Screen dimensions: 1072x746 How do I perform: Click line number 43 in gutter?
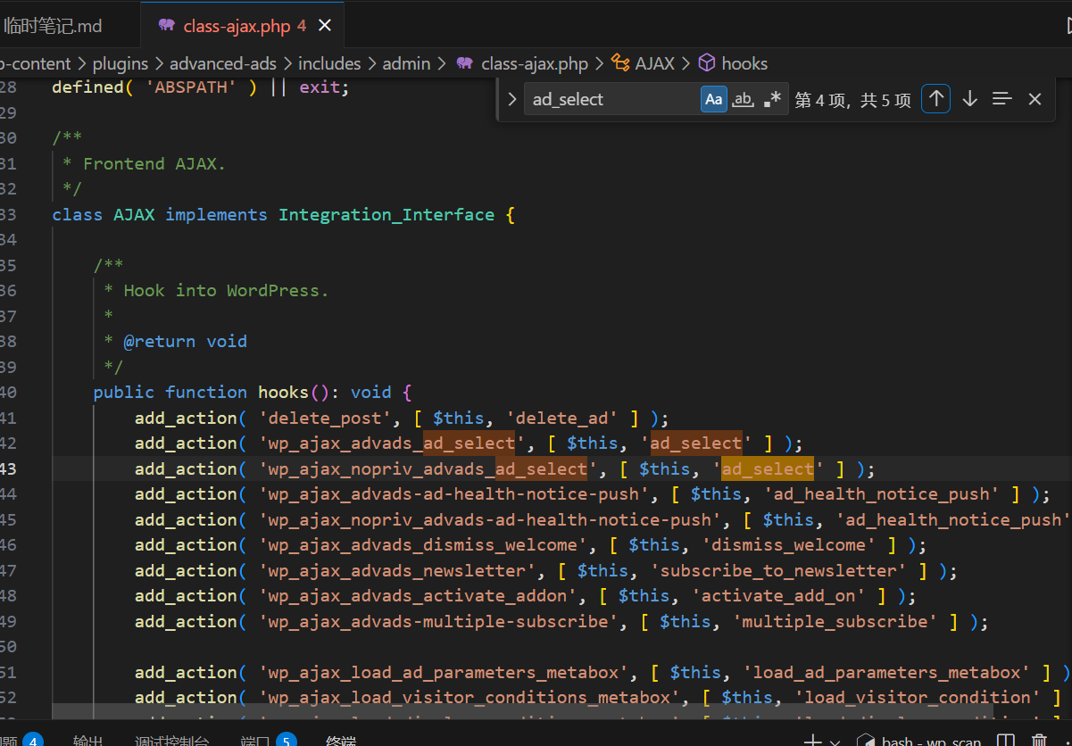(x=9, y=468)
